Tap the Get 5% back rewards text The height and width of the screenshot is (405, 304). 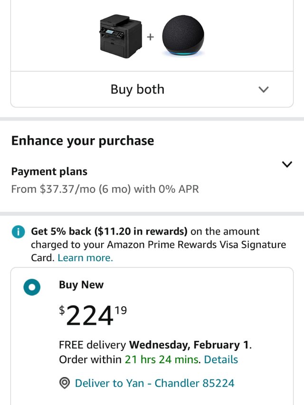[109, 232]
